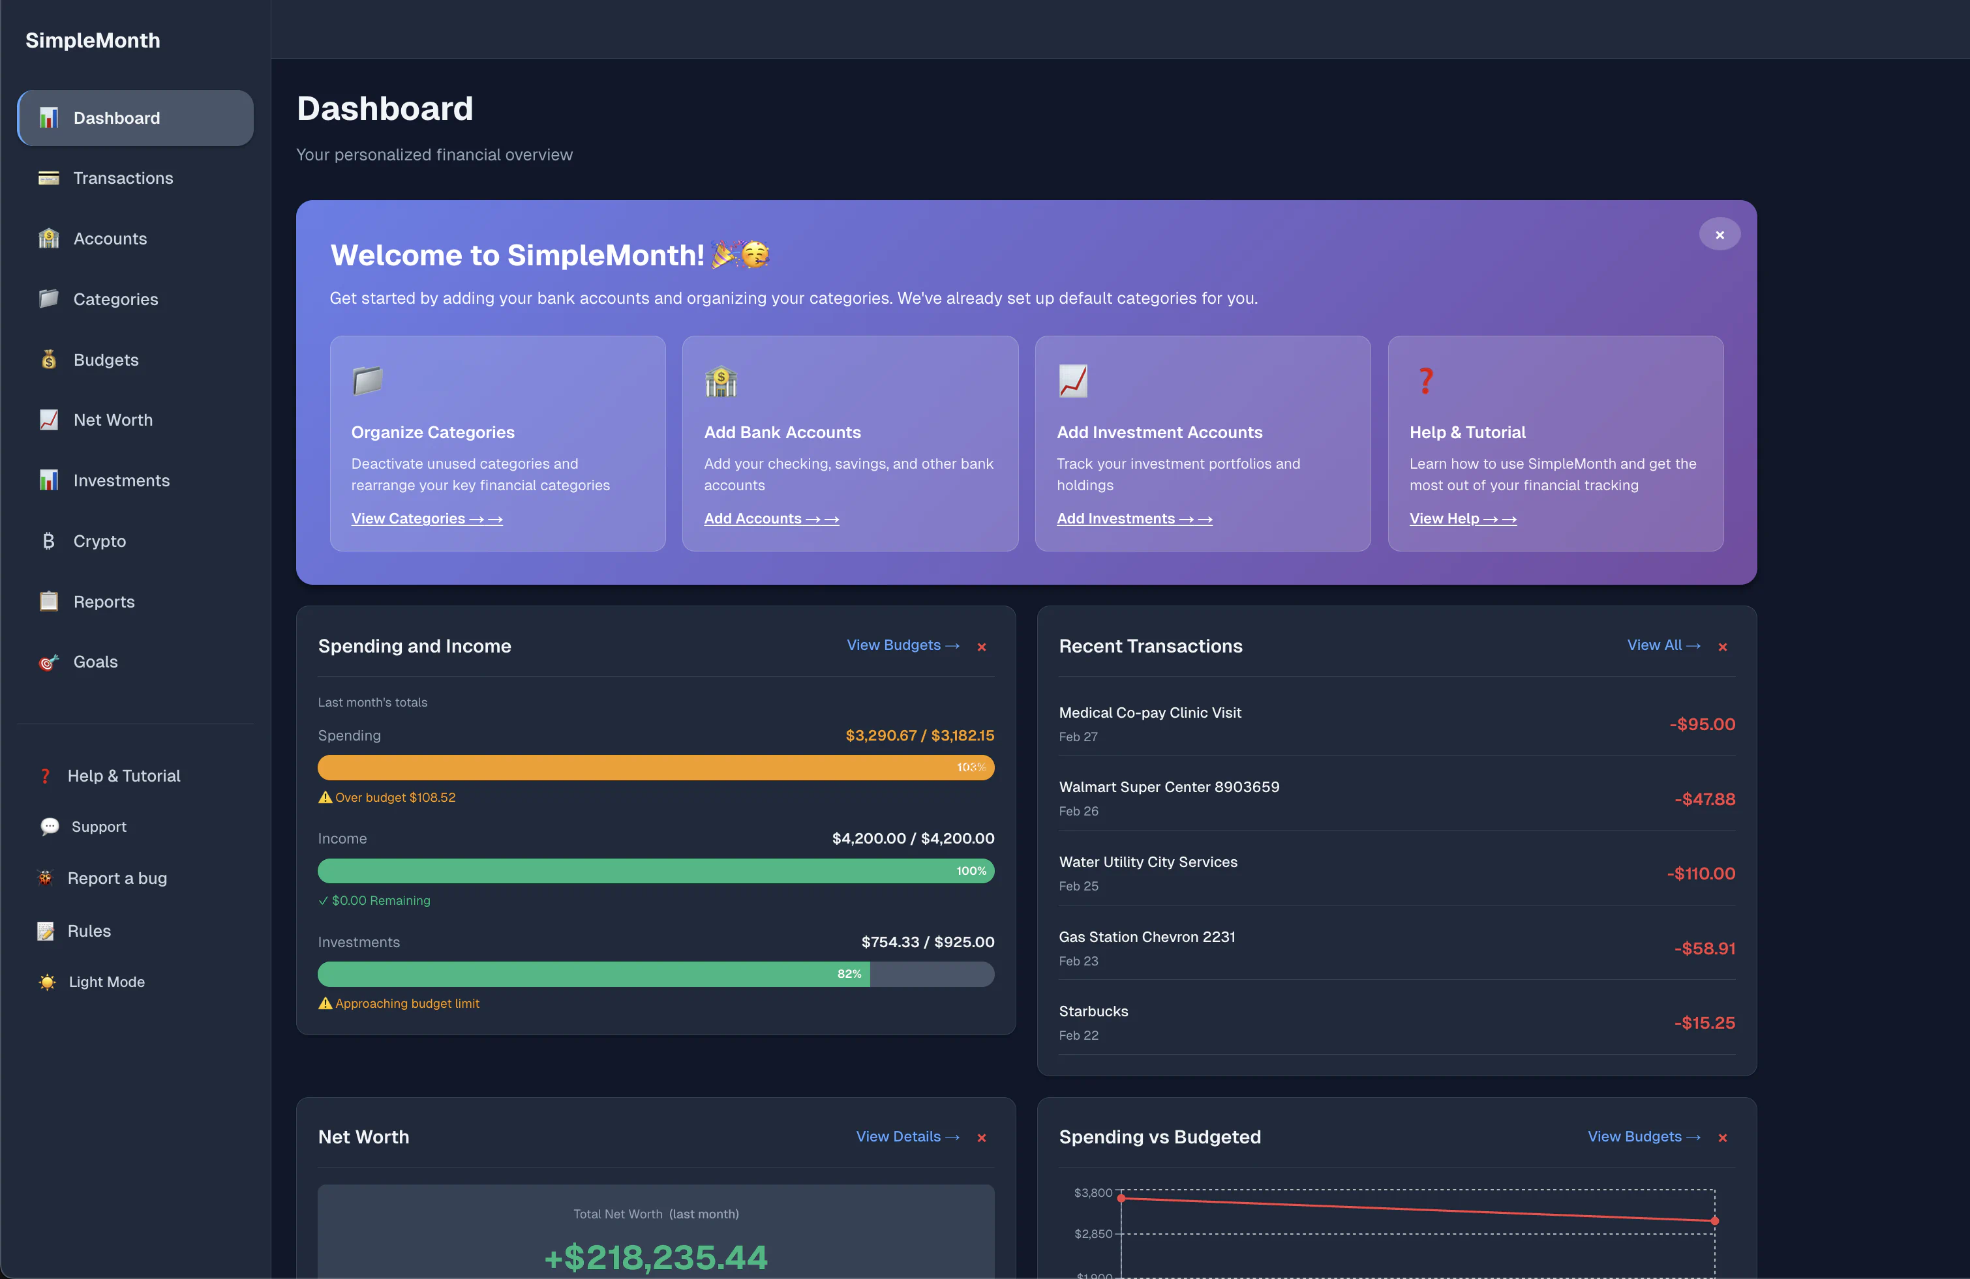
Task: Open the Transactions page from the sidebar
Action: point(123,178)
